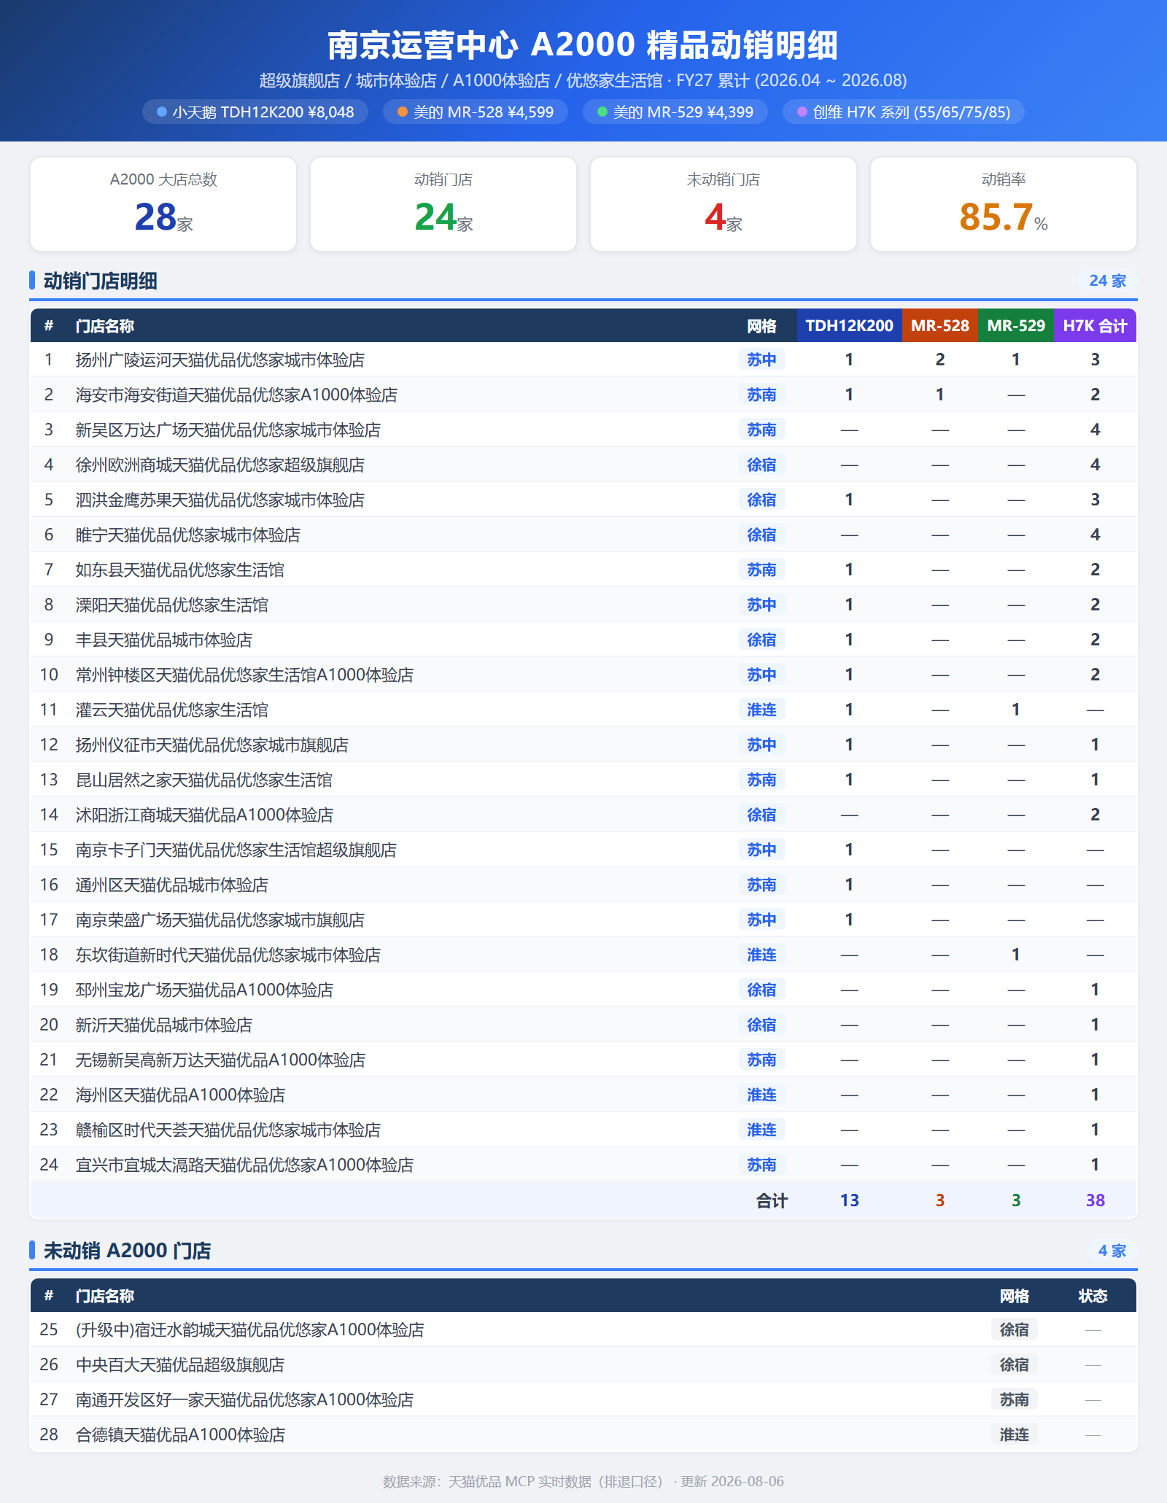1167x1503 pixels.
Task: Click the MR-529 column header
Action: [1016, 326]
